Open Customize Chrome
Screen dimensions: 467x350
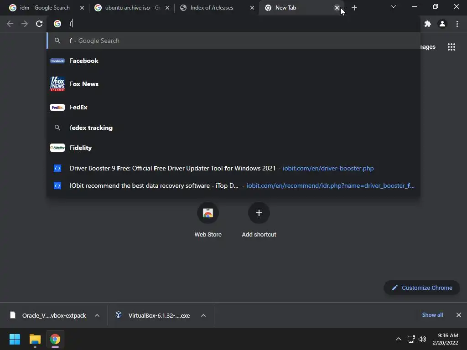(422, 288)
